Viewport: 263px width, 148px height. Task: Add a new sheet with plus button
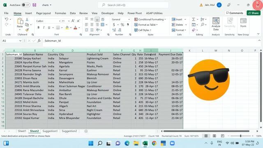tap(86, 131)
